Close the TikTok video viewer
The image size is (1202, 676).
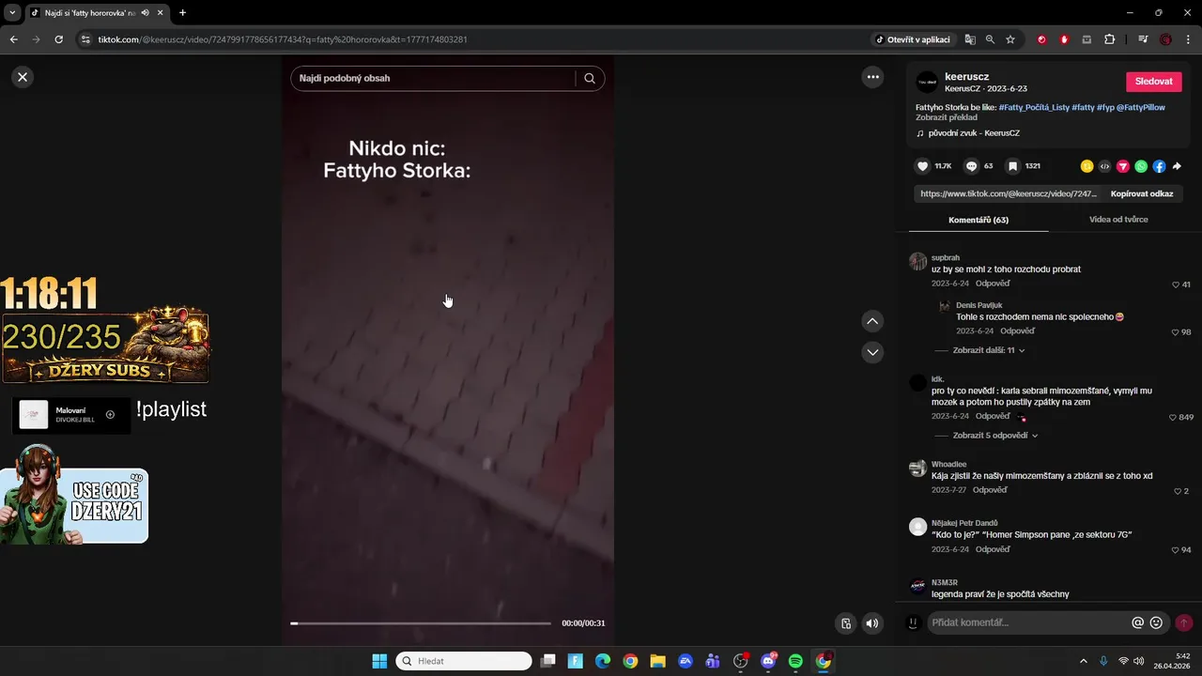[x=23, y=77]
